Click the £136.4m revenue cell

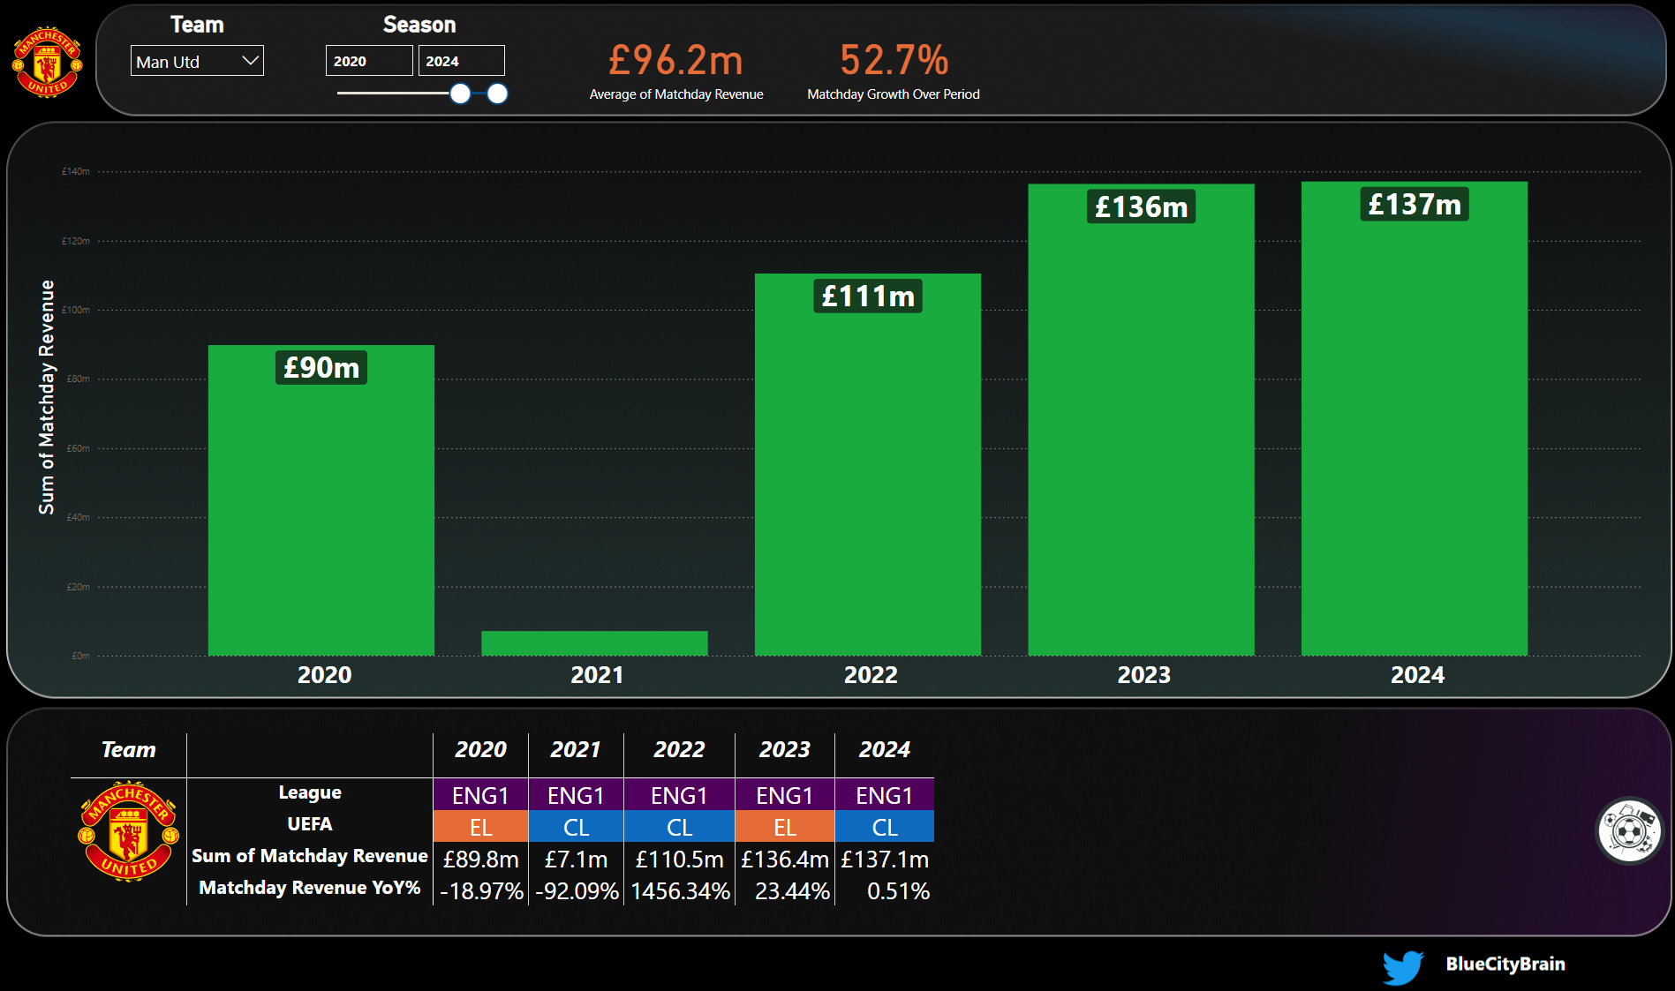[784, 859]
